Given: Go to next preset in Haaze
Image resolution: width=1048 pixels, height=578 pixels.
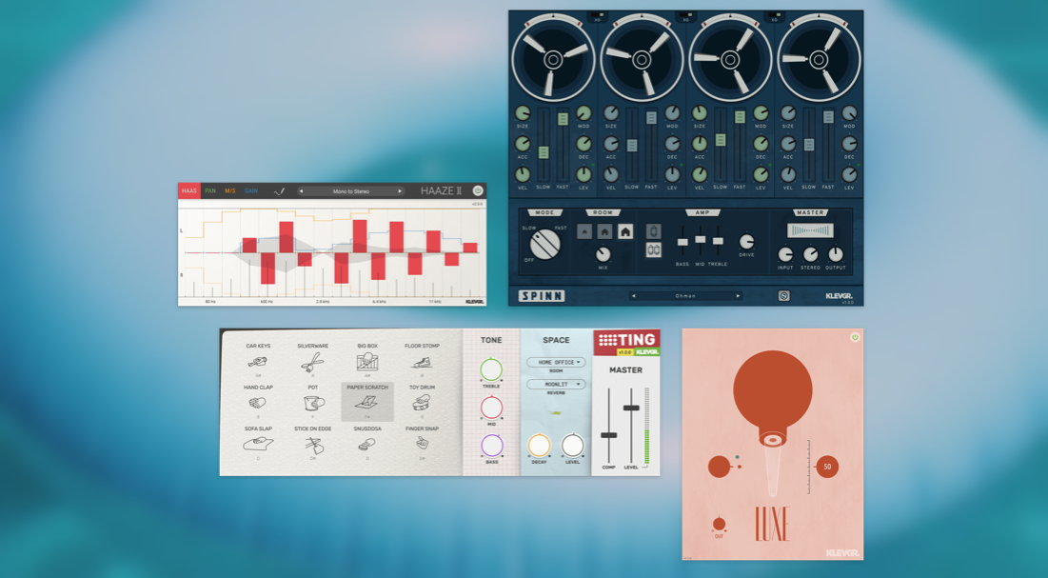Looking at the screenshot, I should (x=401, y=191).
